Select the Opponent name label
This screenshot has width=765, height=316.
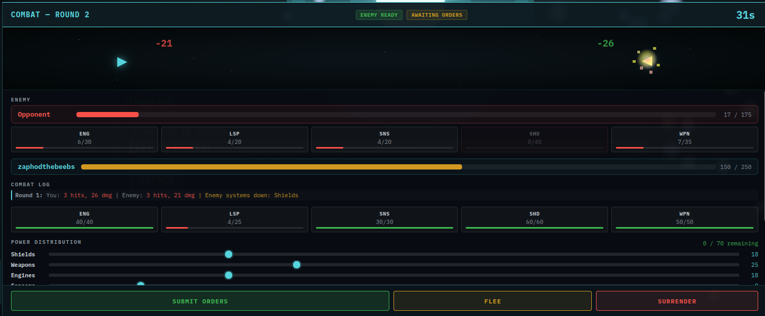click(34, 114)
